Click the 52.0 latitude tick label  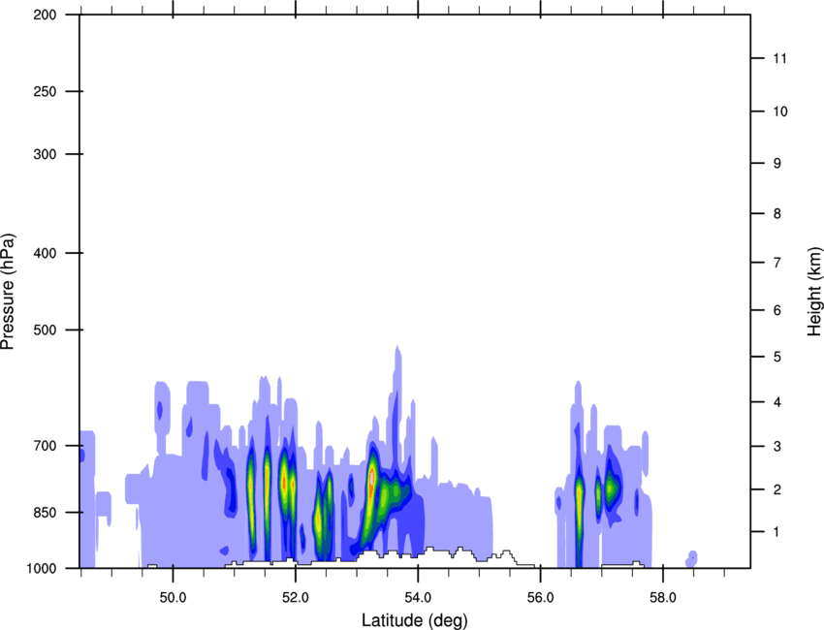point(296,598)
